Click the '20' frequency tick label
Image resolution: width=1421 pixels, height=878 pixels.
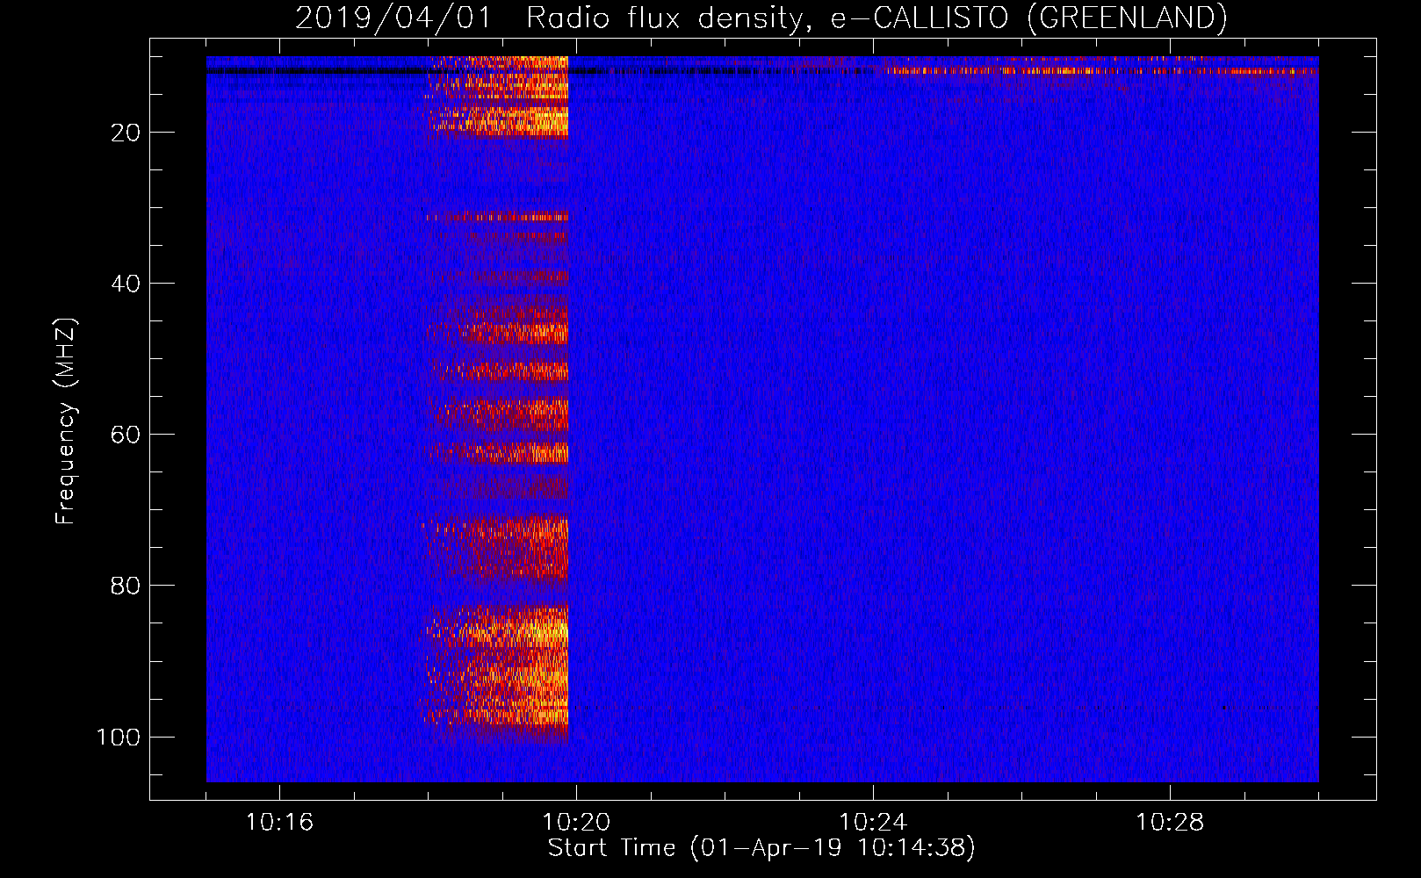pos(126,133)
